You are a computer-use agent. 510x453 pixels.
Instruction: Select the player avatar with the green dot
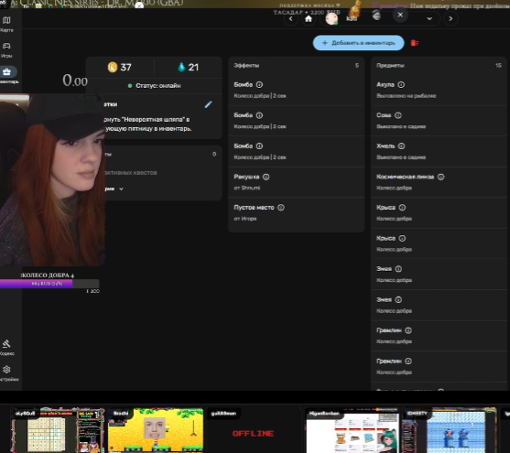tap(331, 19)
